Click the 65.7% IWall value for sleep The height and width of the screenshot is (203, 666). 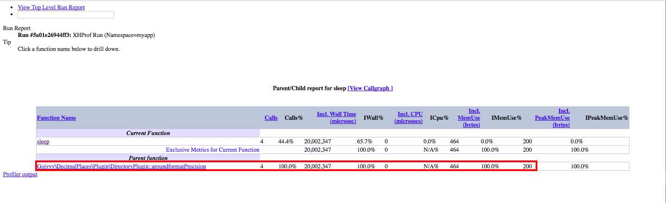[x=366, y=141]
